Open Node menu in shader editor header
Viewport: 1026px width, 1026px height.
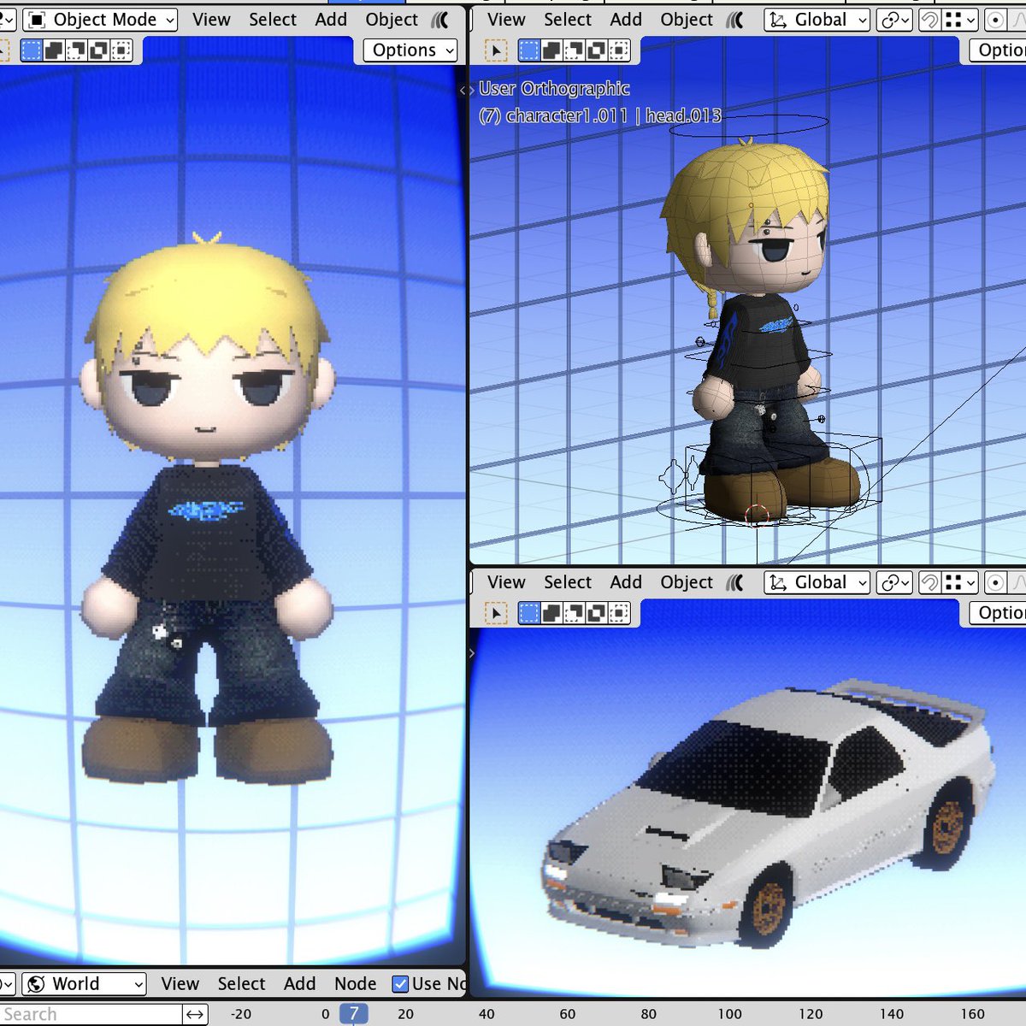point(356,984)
